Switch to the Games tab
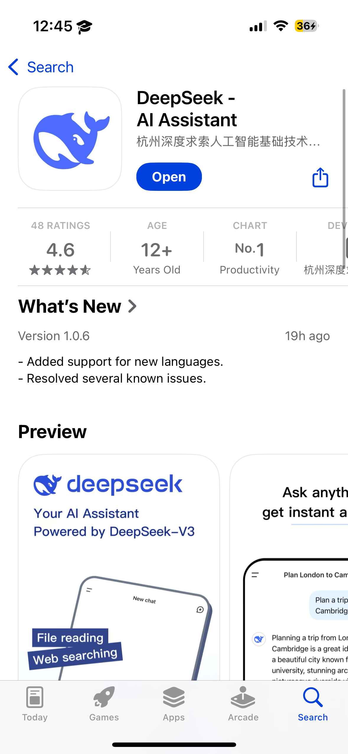The image size is (348, 754). coord(104,704)
